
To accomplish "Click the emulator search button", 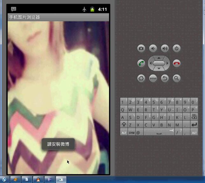I will (177, 78).
